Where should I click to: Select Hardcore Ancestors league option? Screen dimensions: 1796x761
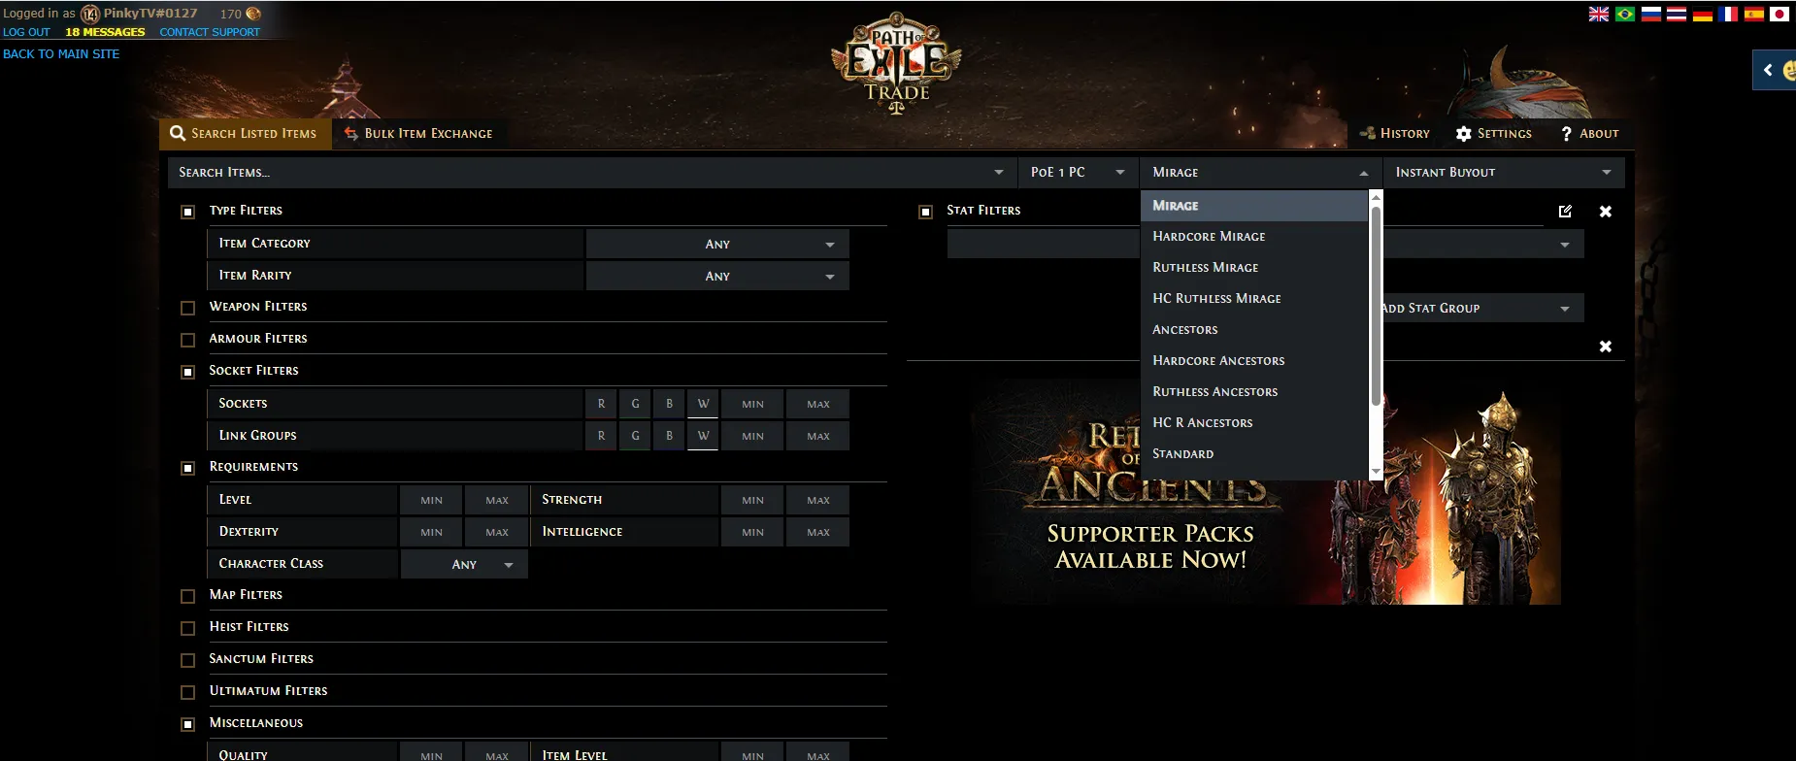pos(1254,360)
